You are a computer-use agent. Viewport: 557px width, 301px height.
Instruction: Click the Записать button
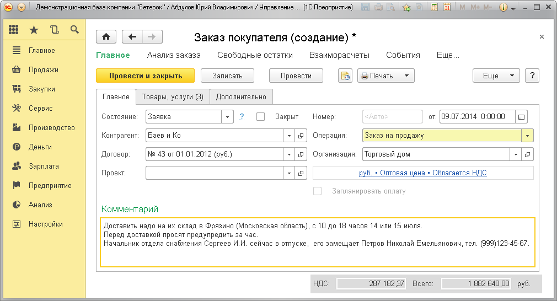point(227,76)
